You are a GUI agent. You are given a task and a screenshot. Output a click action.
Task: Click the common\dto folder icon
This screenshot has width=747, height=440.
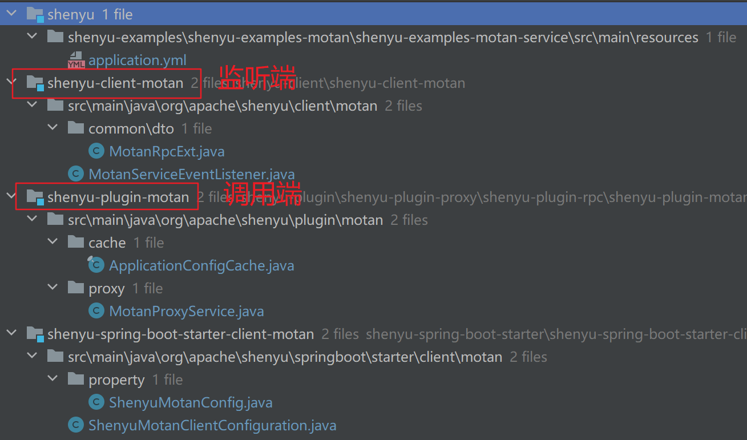tap(76, 128)
